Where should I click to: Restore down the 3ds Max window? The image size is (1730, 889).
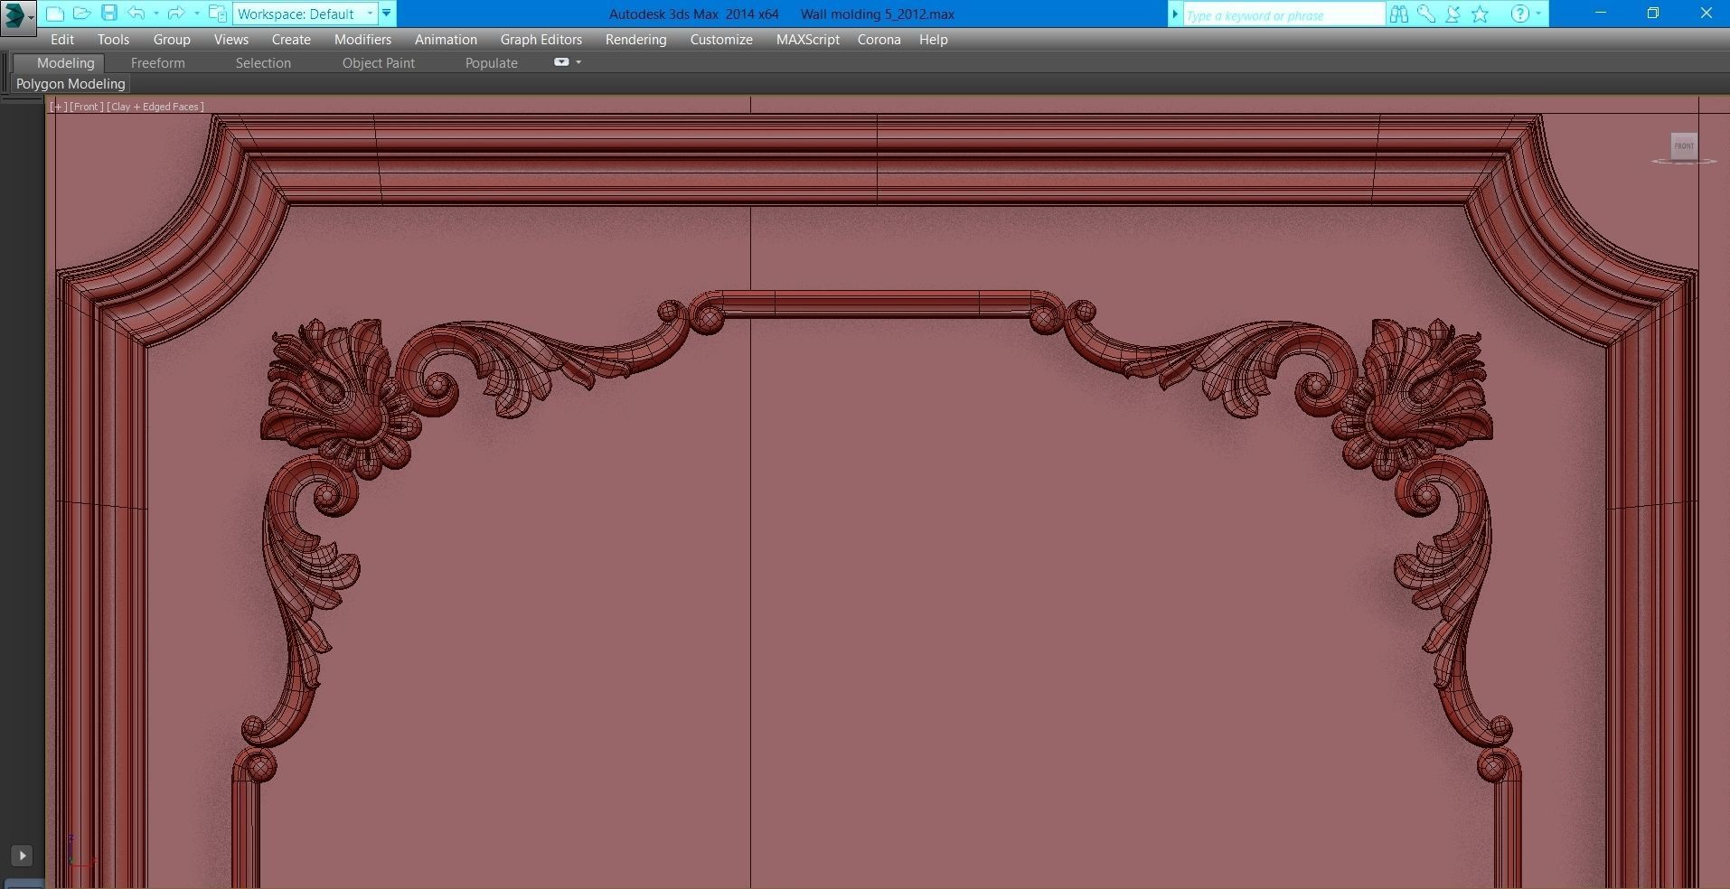point(1653,14)
